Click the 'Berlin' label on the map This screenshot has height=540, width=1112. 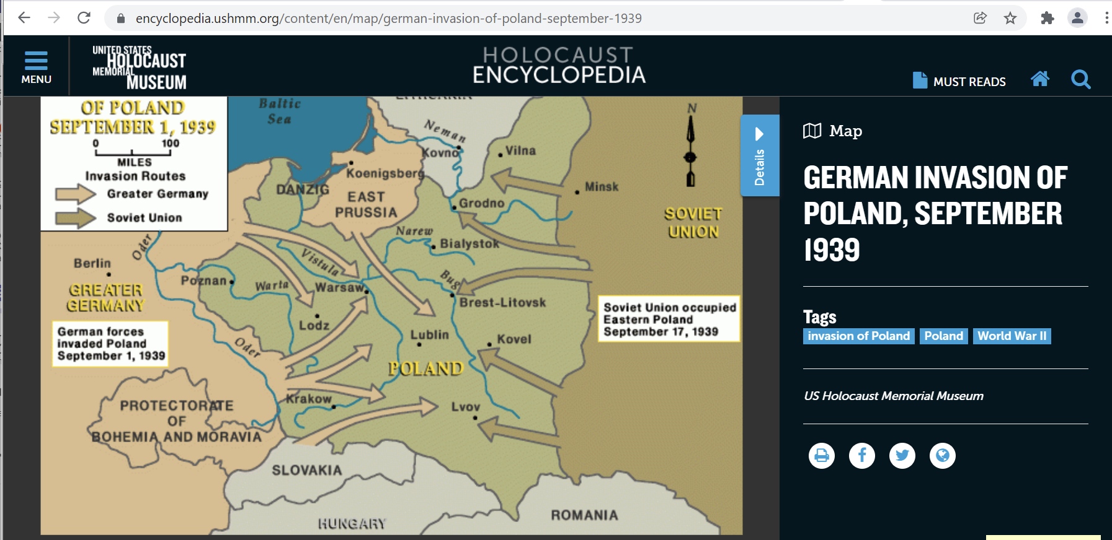pos(92,263)
